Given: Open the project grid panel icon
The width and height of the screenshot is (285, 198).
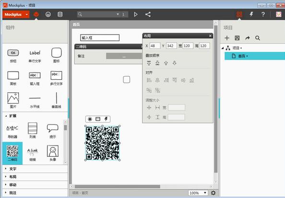Looking at the screenshot, I should point(239,14).
